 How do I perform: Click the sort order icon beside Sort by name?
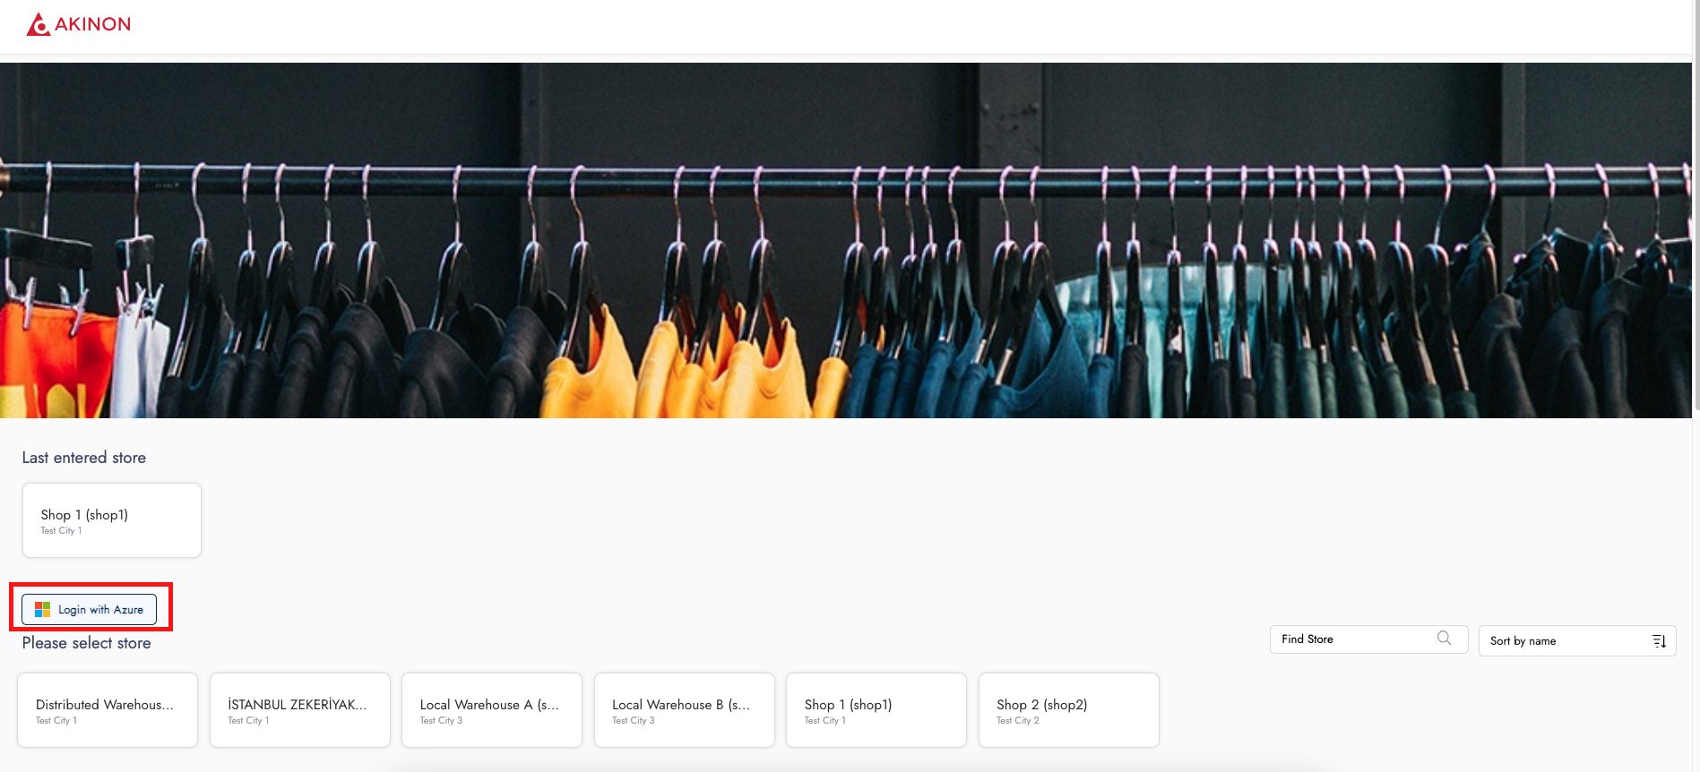click(1659, 640)
